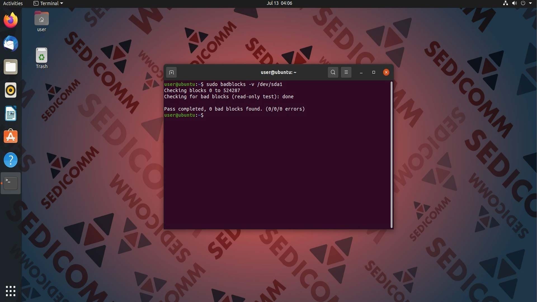Image resolution: width=537 pixels, height=302 pixels.
Task: Maximize the terminal window
Action: (x=374, y=72)
